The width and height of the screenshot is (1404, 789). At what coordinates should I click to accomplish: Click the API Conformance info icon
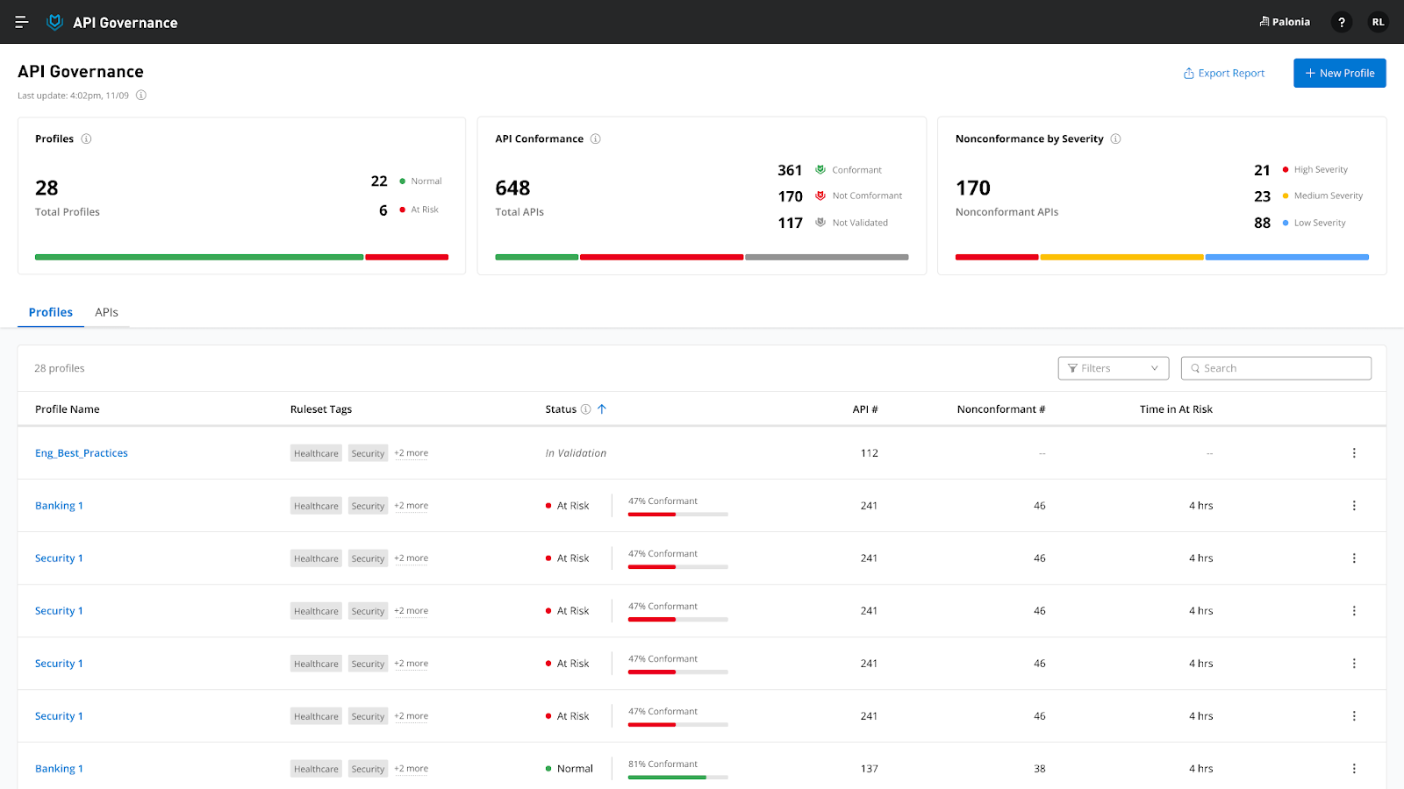point(596,139)
